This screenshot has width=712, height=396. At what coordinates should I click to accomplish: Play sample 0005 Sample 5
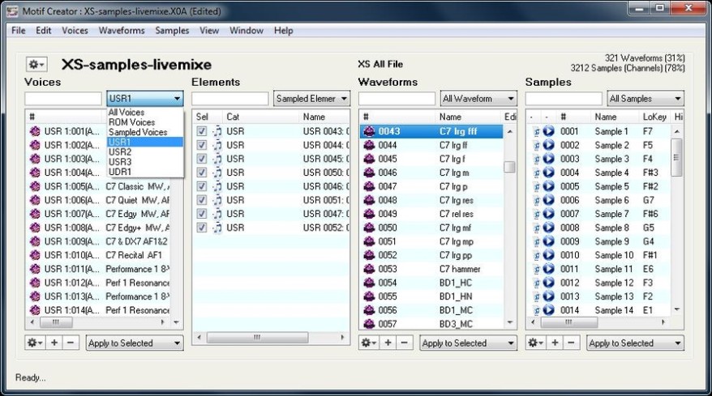548,186
